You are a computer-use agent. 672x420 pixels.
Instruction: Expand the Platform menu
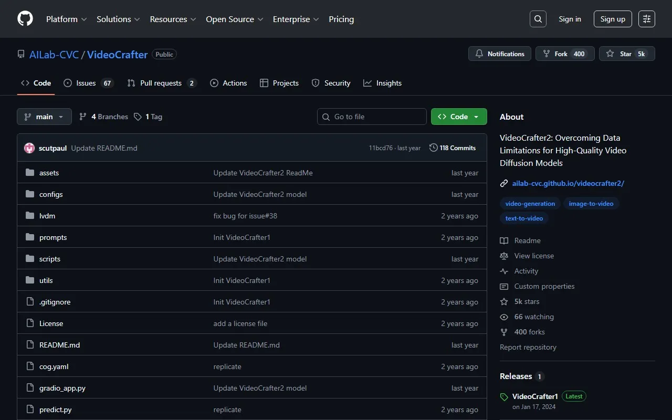point(66,19)
